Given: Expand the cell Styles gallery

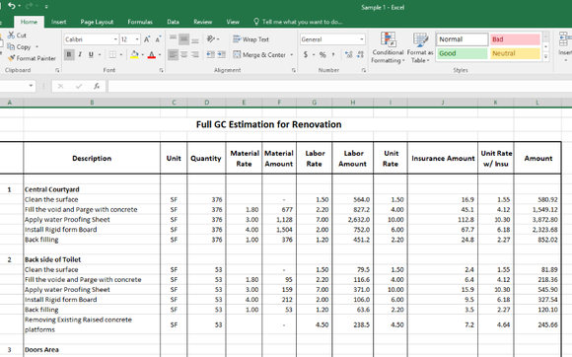Looking at the screenshot, I should (546, 57).
